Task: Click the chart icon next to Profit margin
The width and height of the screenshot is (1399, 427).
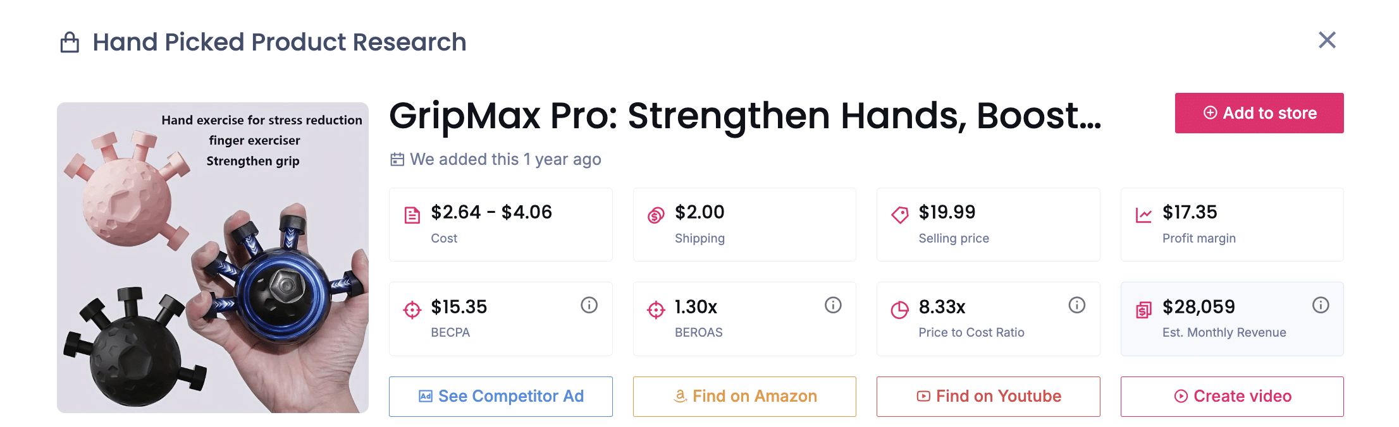Action: click(x=1143, y=214)
